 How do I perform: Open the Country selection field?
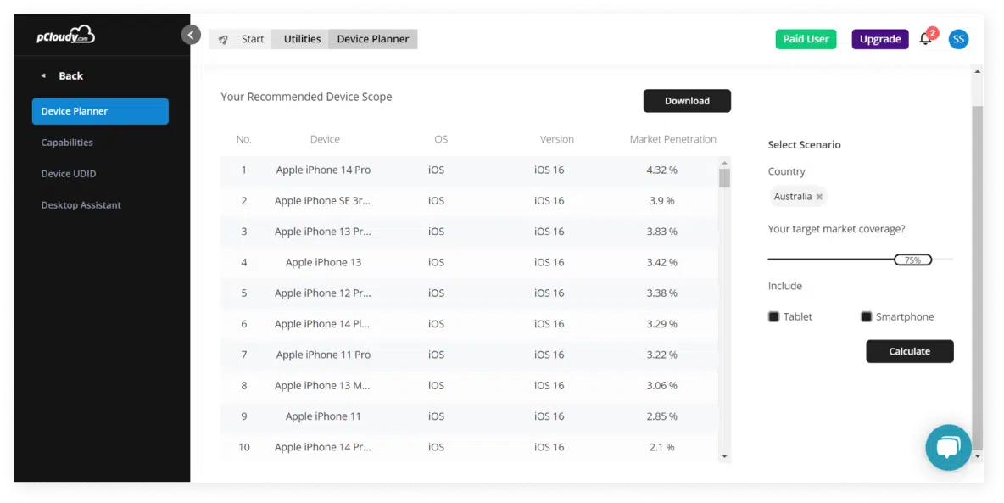click(882, 197)
